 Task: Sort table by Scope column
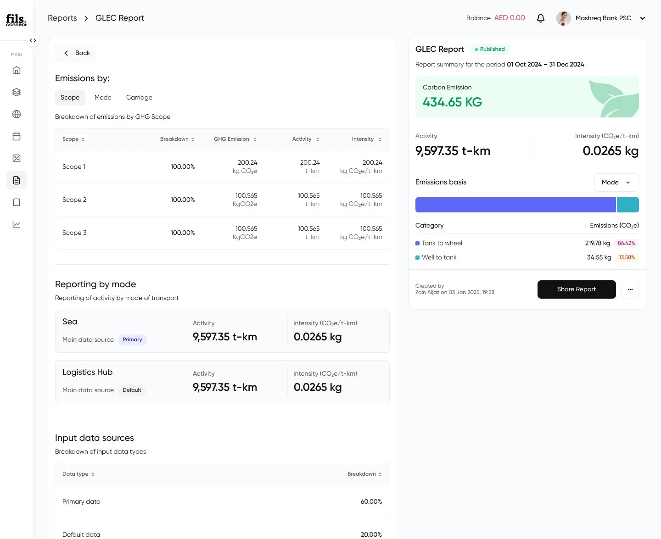coord(73,139)
